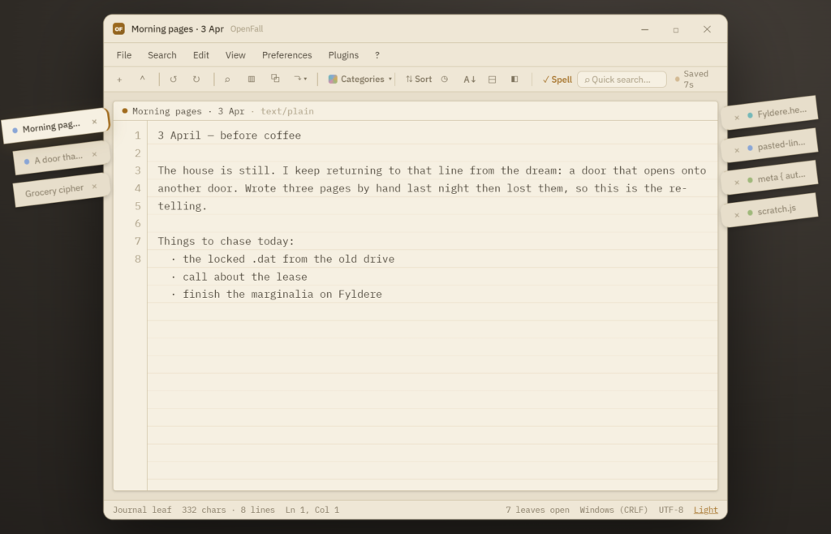
Task: Open the curved arrow dropdown
Action: (x=300, y=79)
